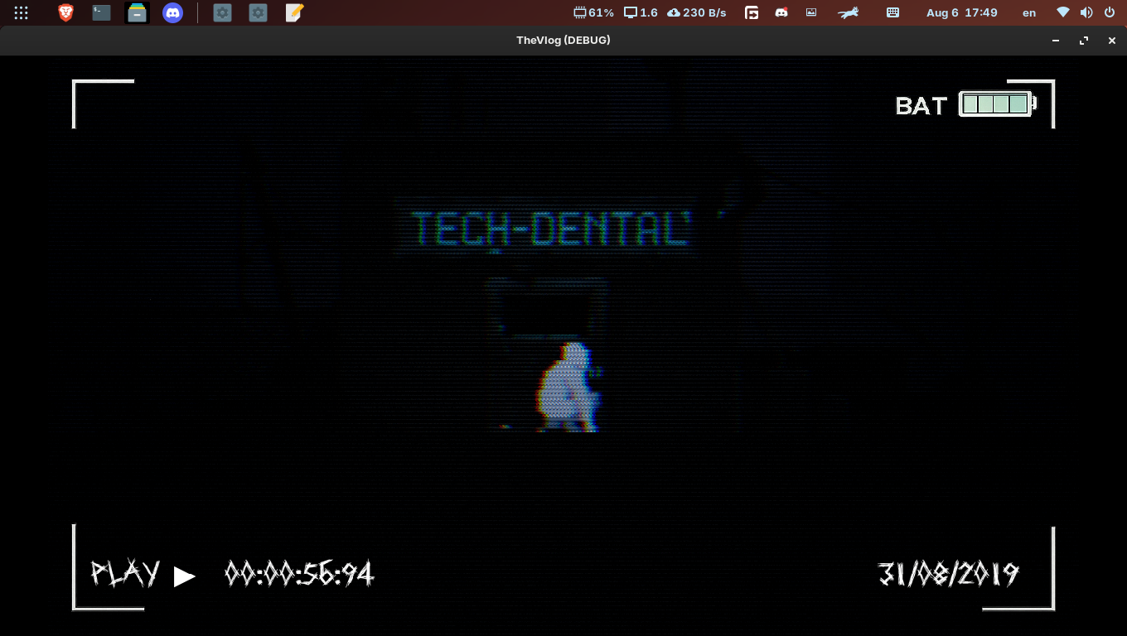Open the notes editor with pencil icon
The height and width of the screenshot is (636, 1127).
tap(294, 12)
